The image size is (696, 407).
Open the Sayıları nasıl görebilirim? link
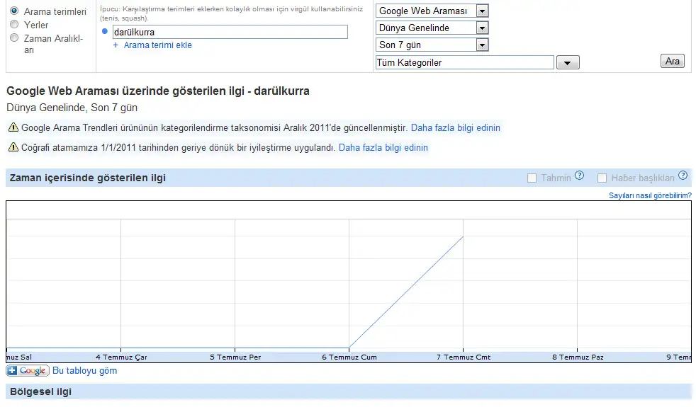coord(650,195)
